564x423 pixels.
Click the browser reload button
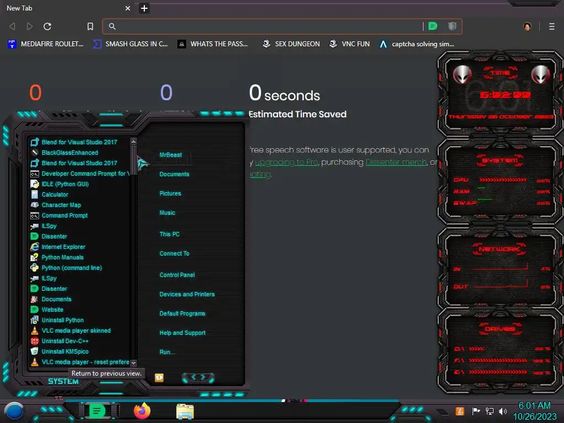[x=47, y=26]
